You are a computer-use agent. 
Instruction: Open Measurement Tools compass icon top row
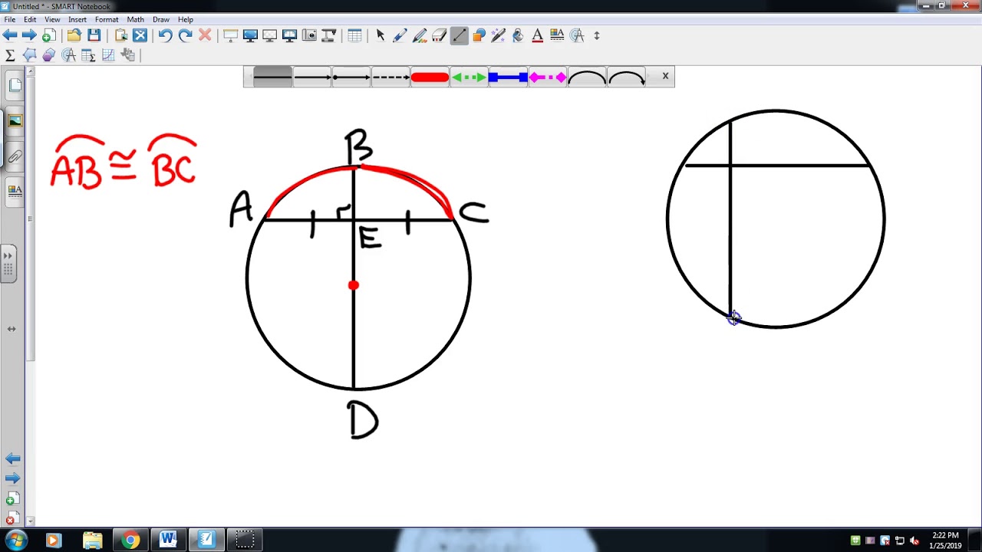(x=577, y=35)
